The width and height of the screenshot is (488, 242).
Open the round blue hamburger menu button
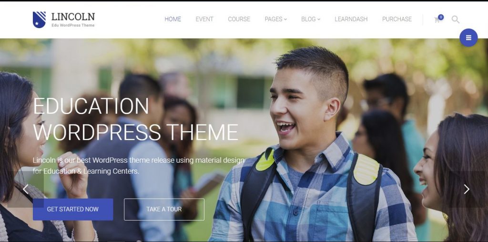click(468, 38)
